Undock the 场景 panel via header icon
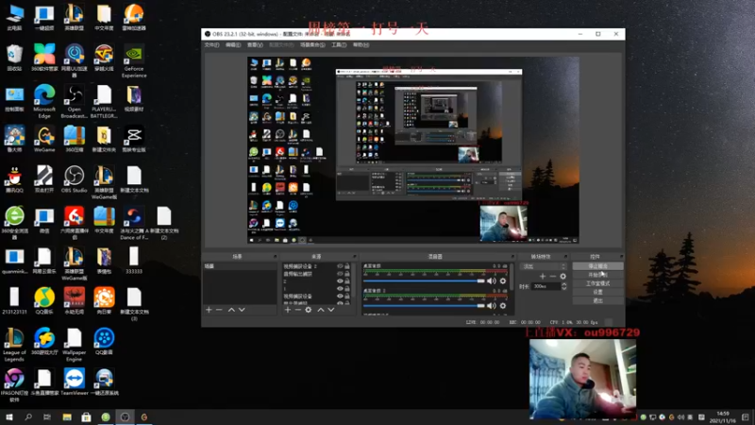The width and height of the screenshot is (755, 425). (275, 257)
